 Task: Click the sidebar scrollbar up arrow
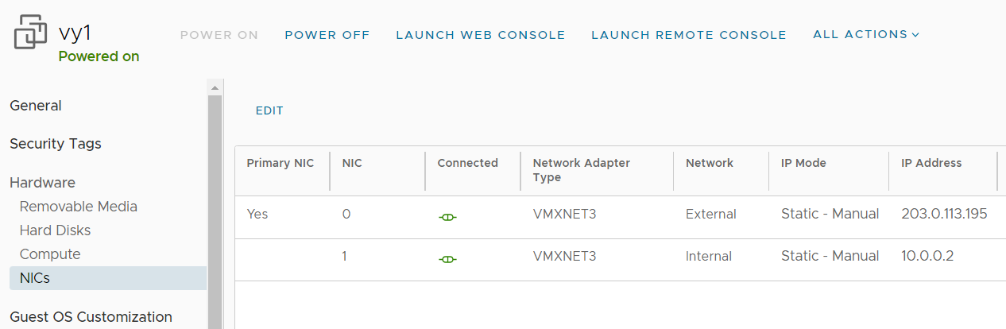(214, 87)
